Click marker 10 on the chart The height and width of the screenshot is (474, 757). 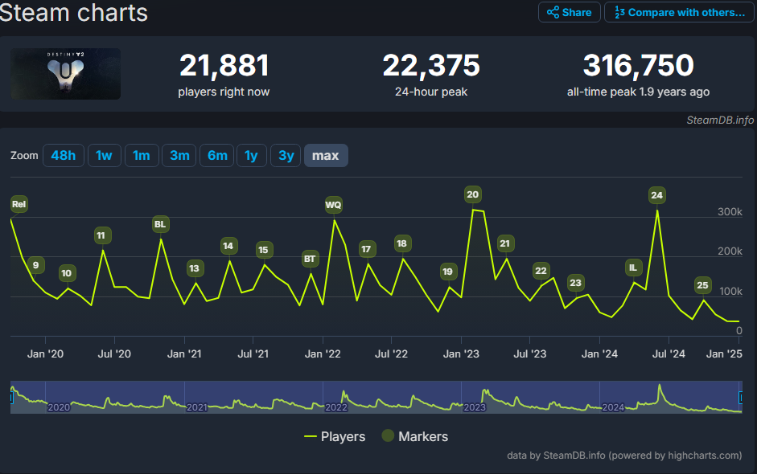point(67,273)
